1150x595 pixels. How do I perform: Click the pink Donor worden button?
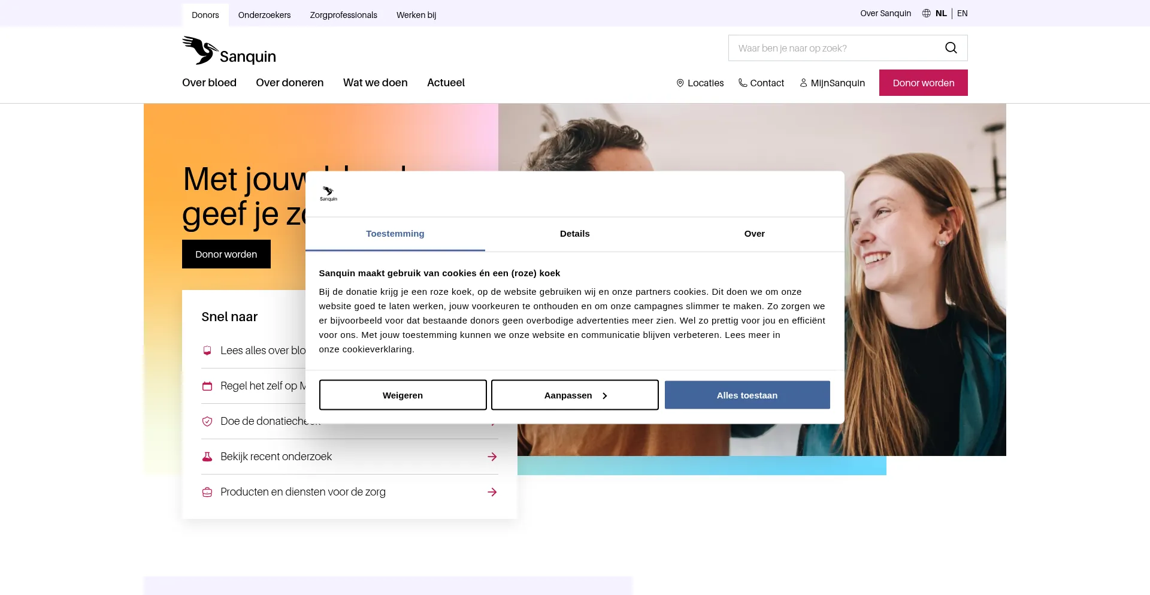pyautogui.click(x=923, y=83)
